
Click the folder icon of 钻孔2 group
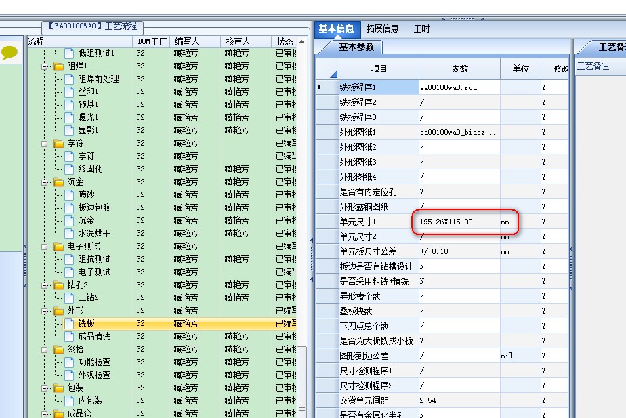tap(58, 285)
